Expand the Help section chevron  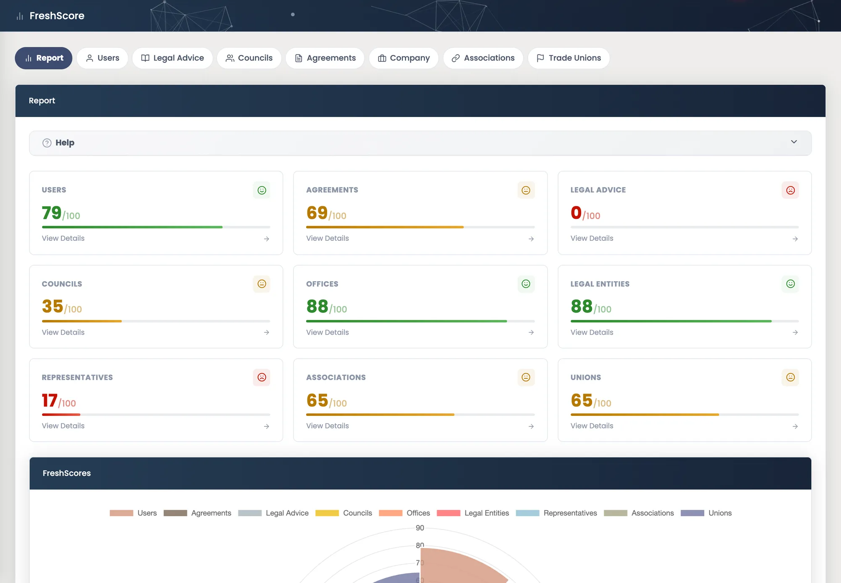click(793, 142)
